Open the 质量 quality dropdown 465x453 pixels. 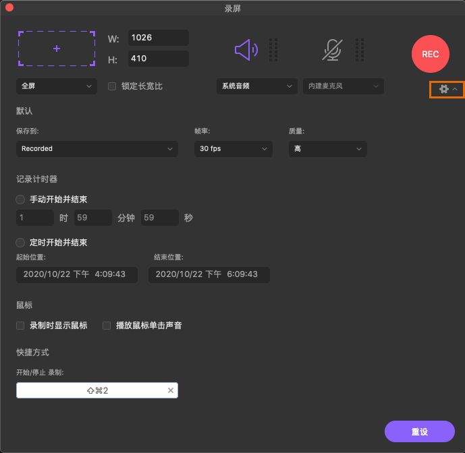tap(328, 149)
